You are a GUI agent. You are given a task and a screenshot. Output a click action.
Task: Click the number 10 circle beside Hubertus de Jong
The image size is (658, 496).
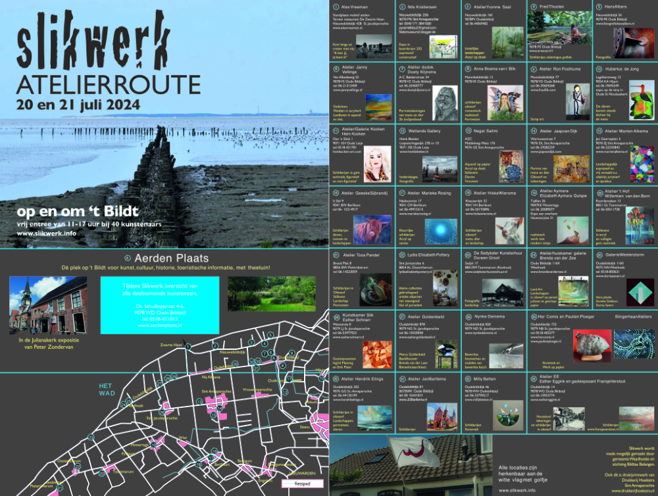coord(599,69)
